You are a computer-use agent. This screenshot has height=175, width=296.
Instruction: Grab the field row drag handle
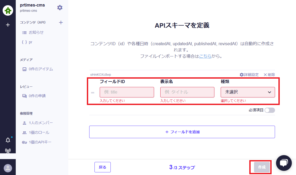93,93
